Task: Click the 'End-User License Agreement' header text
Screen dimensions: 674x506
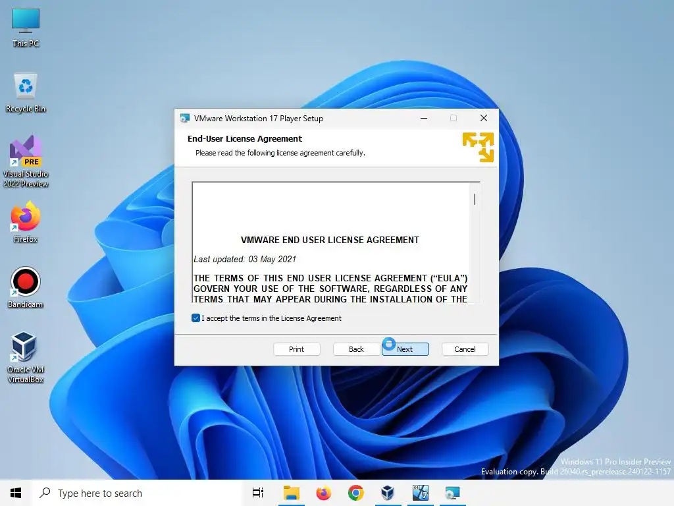Action: click(245, 138)
